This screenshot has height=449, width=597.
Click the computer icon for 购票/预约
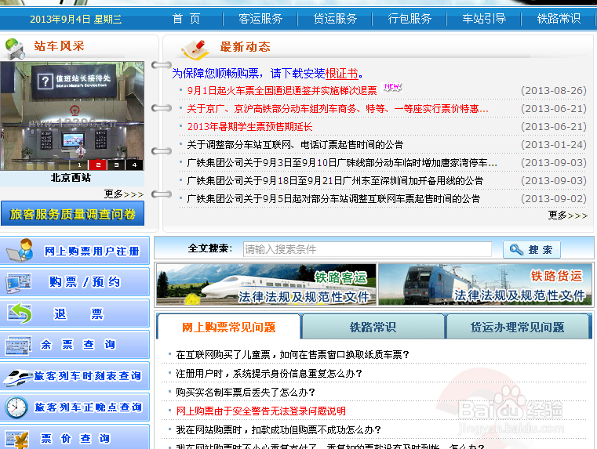click(18, 282)
